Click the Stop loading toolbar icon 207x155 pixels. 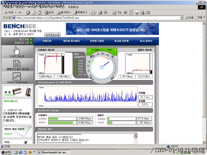(x=28, y=12)
